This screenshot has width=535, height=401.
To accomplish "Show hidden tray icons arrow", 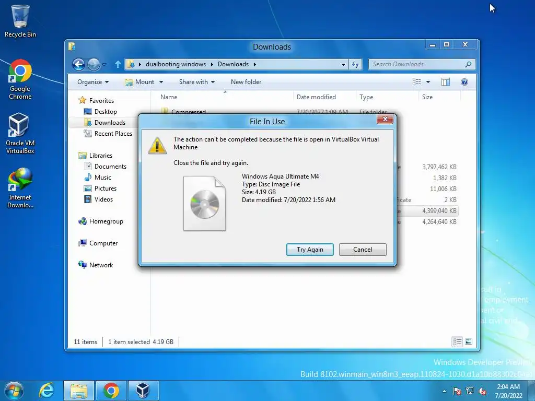I will (x=444, y=391).
